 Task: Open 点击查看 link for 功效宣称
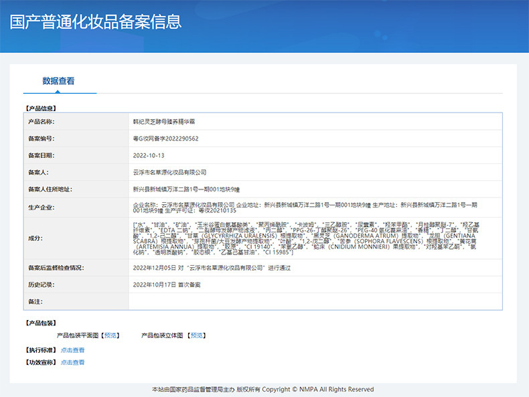72,362
